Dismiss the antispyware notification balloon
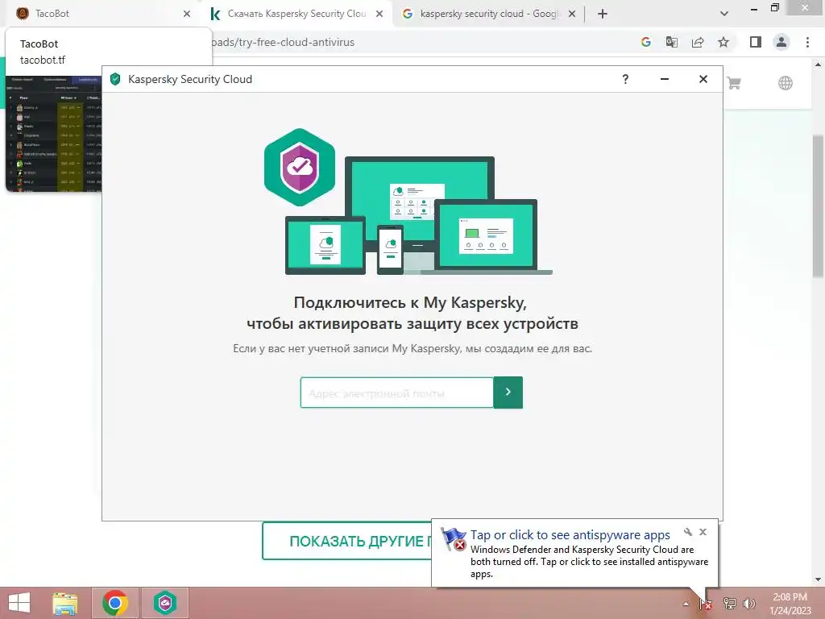The image size is (825, 619). point(703,532)
